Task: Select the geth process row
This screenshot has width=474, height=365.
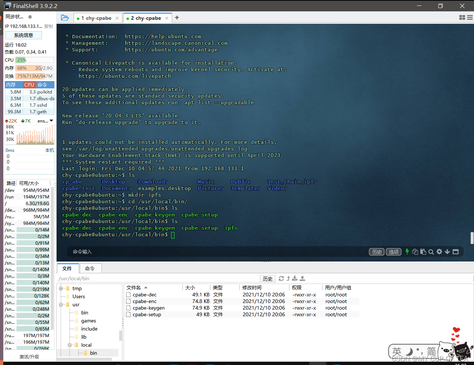Action: (x=29, y=112)
